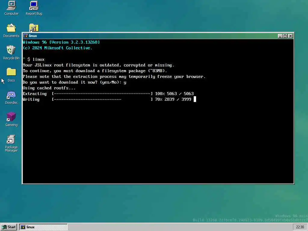Maximize the linux terminal window

click(285, 36)
